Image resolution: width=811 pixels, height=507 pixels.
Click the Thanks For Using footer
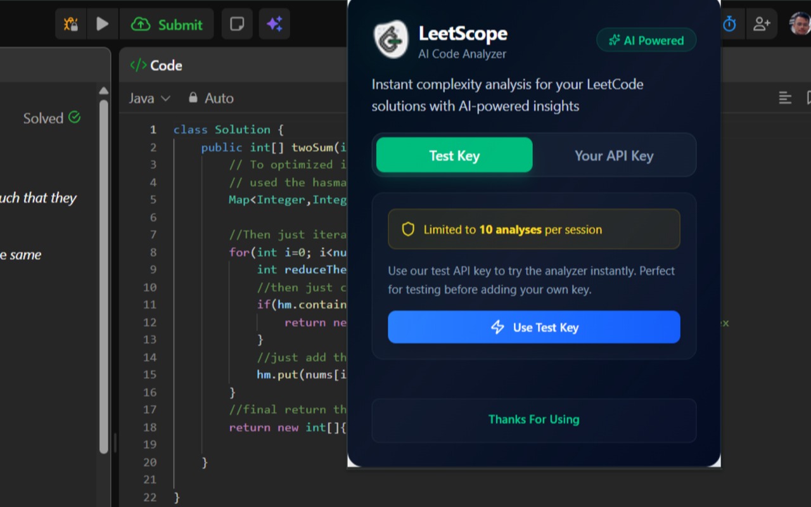click(x=534, y=420)
